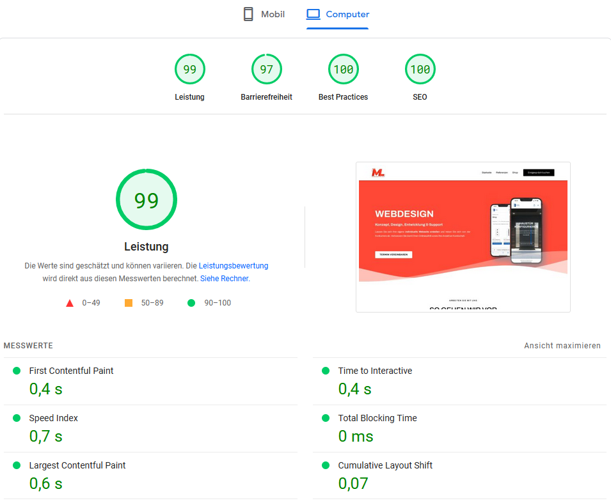Click Ansicht maximieren
The height and width of the screenshot is (503, 611).
tap(562, 346)
